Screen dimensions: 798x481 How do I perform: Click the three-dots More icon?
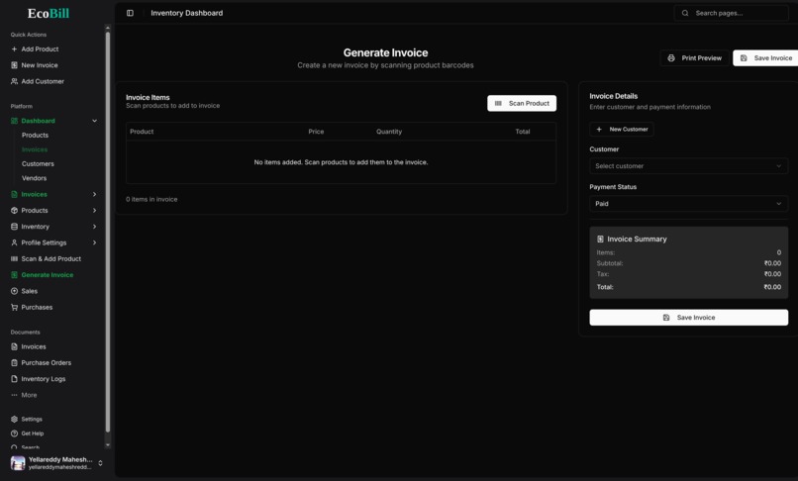[x=14, y=395]
